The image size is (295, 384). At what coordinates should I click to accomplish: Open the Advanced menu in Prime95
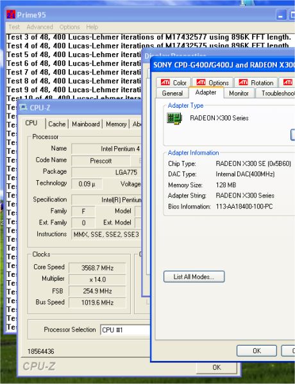(x=40, y=27)
